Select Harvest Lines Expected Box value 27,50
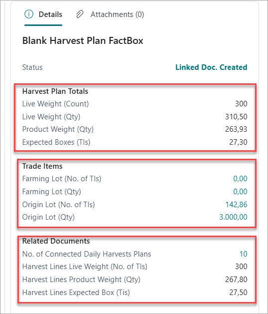 point(238,293)
